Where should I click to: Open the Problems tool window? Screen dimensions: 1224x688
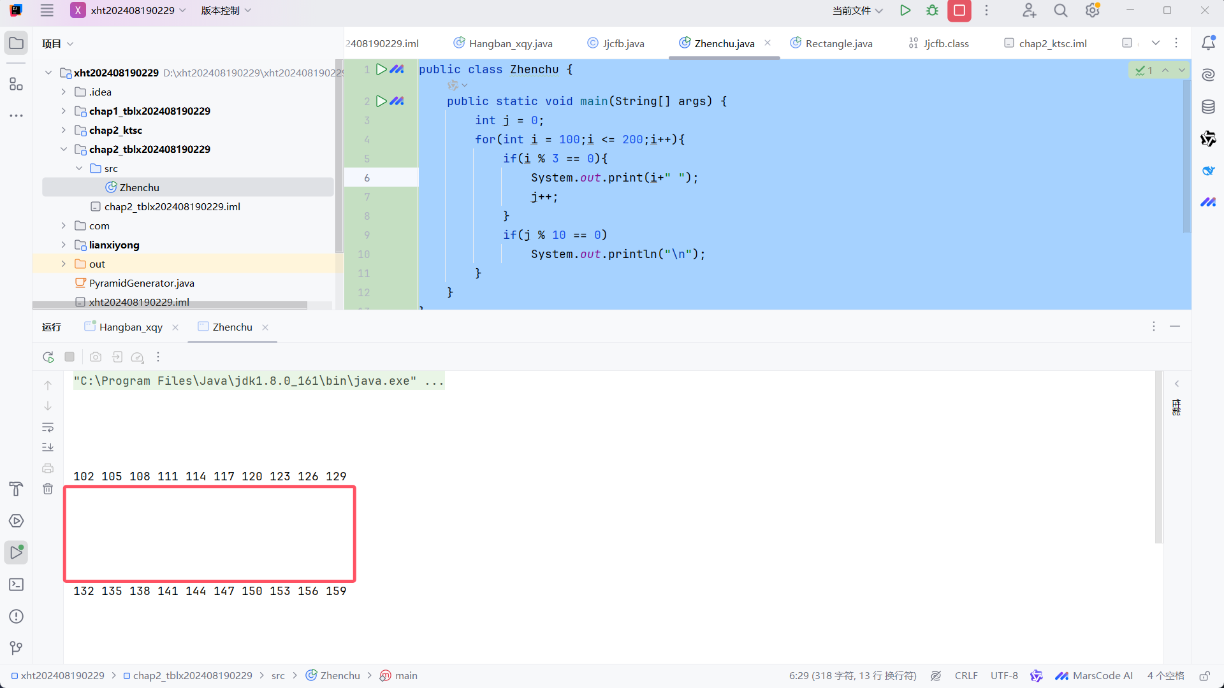pos(17,616)
